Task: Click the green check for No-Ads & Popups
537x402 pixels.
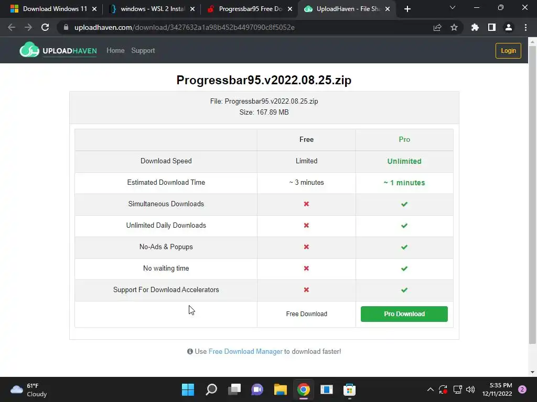Action: pos(404,247)
